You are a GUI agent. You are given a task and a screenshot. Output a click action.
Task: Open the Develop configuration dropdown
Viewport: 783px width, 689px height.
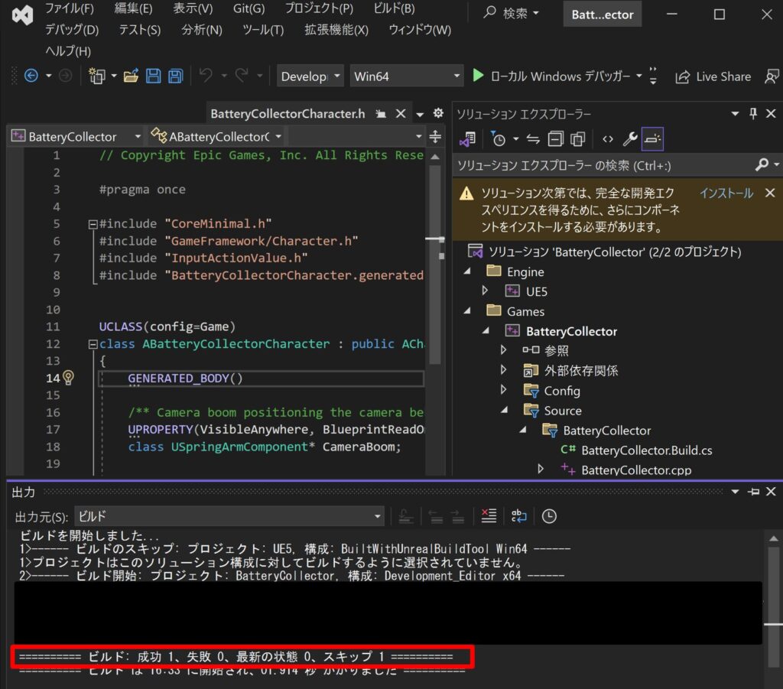310,76
